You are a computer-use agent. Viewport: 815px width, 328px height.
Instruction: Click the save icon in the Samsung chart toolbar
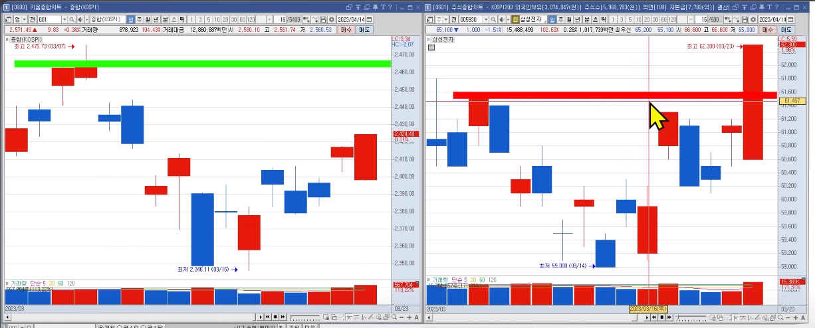pyautogui.click(x=744, y=19)
